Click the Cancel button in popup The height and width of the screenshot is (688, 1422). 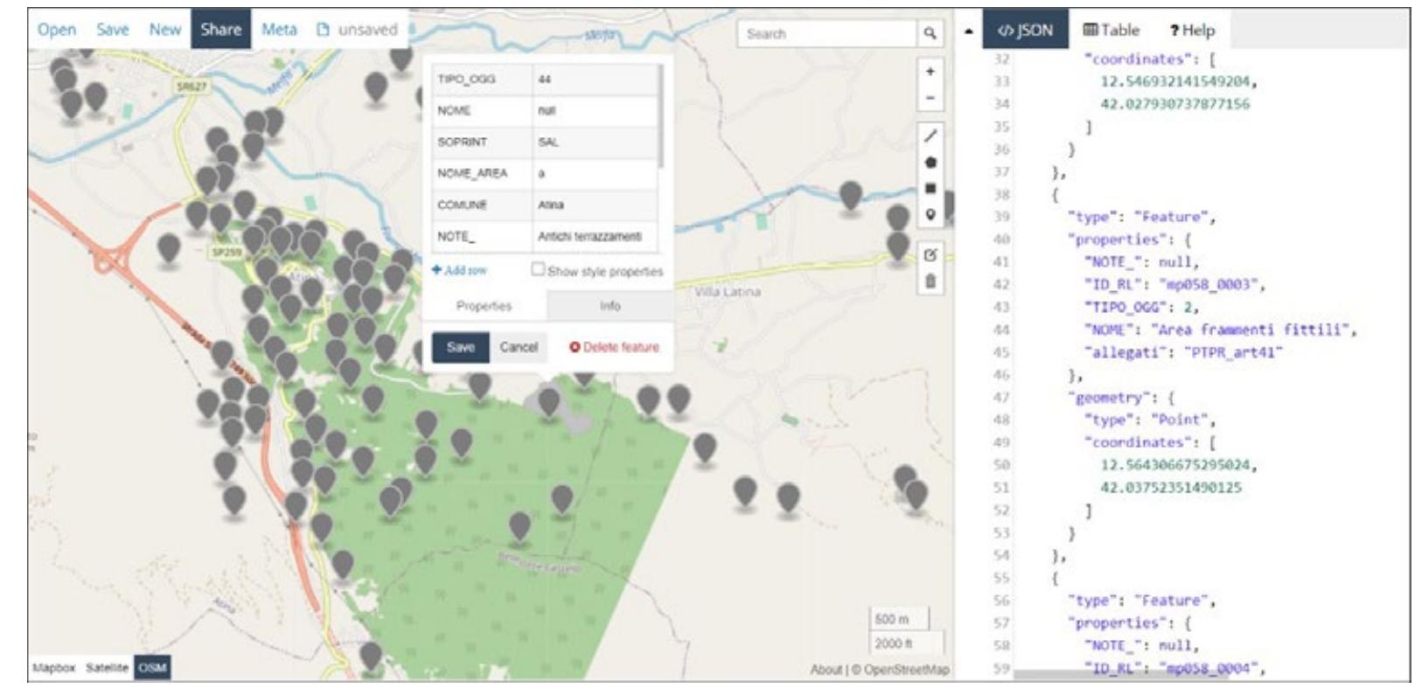coord(519,347)
